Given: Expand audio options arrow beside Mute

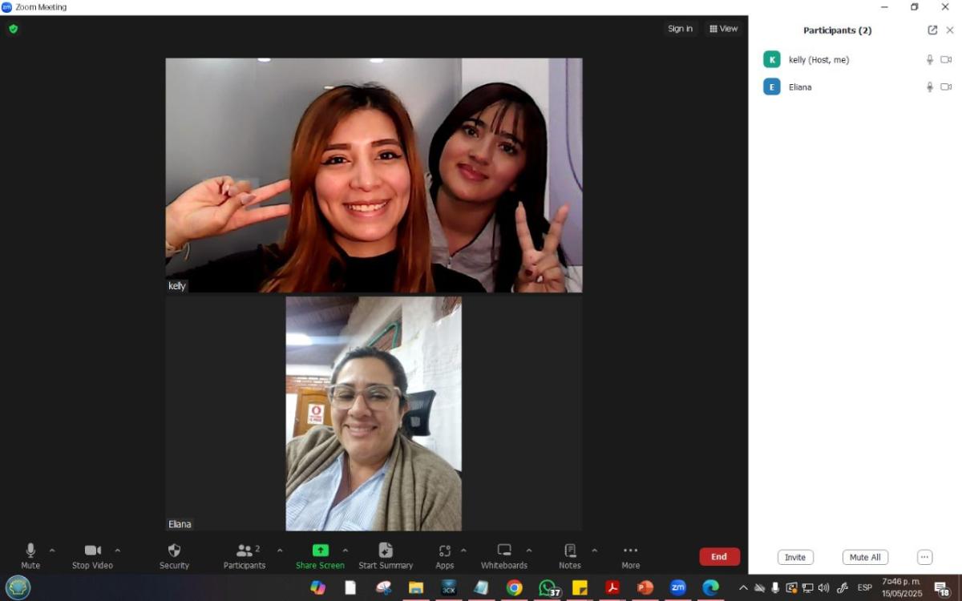Looking at the screenshot, I should pyautogui.click(x=52, y=551).
